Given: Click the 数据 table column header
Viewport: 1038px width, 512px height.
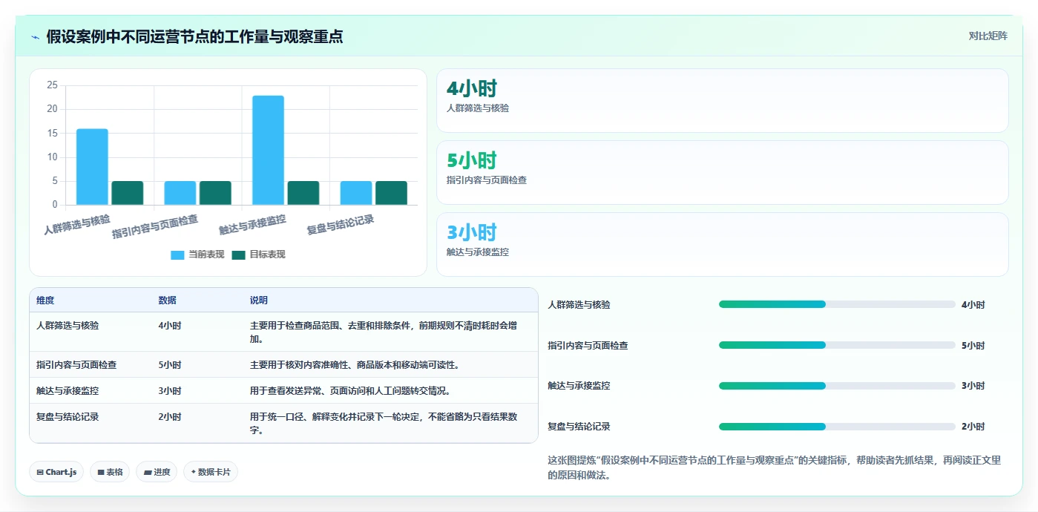Looking at the screenshot, I should (x=167, y=301).
